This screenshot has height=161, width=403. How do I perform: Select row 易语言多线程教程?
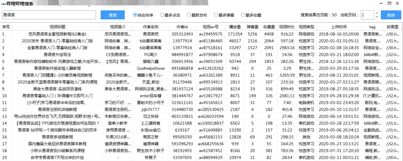[201, 137]
